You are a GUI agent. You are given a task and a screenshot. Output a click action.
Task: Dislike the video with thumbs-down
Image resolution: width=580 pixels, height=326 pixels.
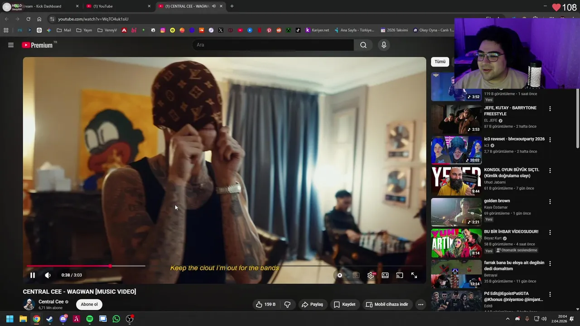[287, 304]
